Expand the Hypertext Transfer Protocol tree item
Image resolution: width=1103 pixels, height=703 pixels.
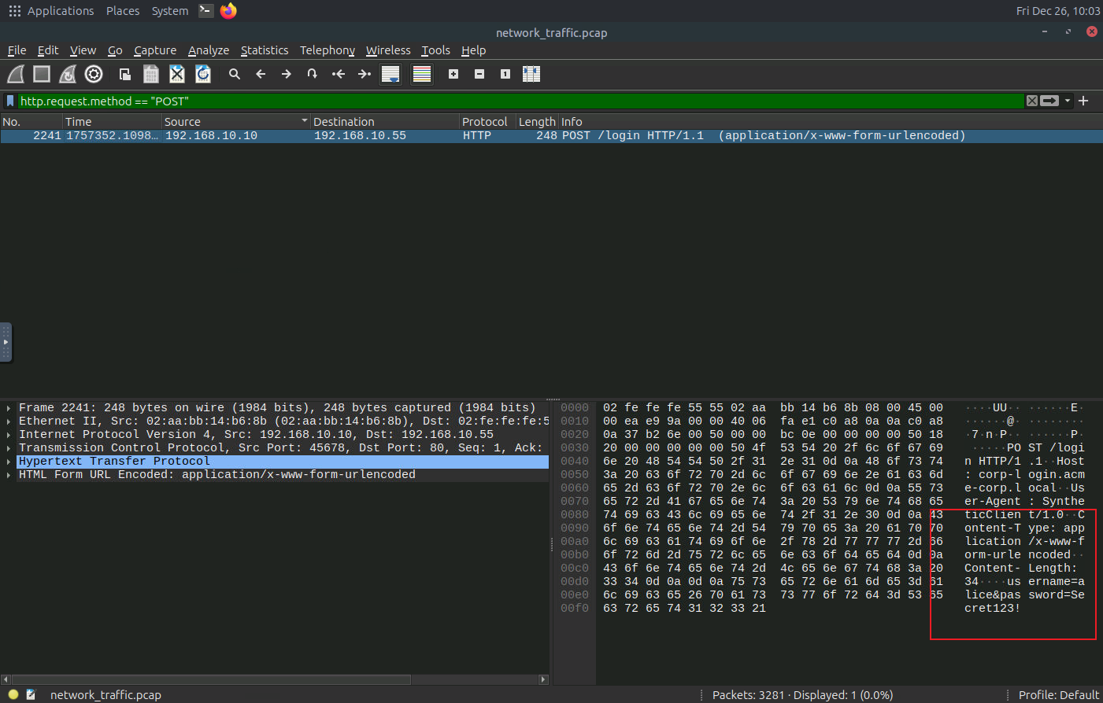click(9, 462)
